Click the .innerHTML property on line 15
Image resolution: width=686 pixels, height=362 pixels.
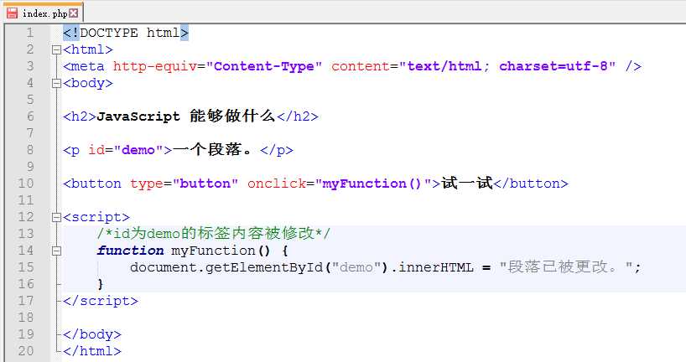coord(431,267)
